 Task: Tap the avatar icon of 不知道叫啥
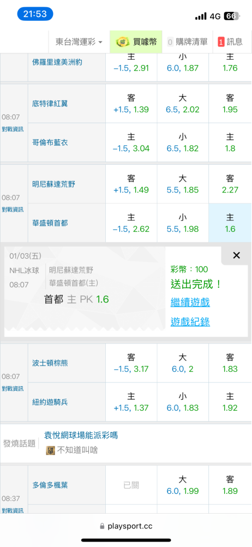[x=50, y=450]
